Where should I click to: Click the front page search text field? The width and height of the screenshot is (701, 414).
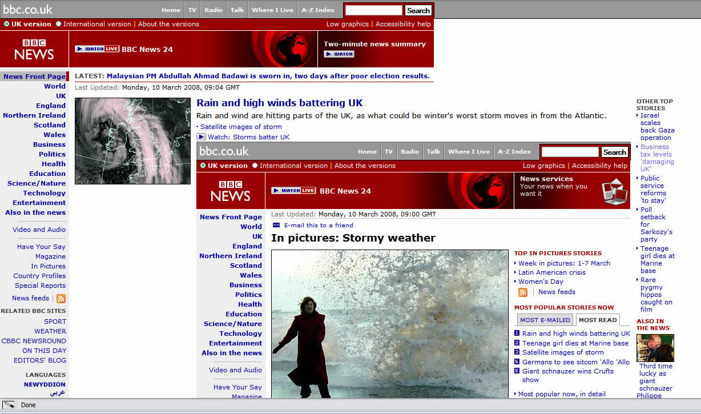point(374,10)
